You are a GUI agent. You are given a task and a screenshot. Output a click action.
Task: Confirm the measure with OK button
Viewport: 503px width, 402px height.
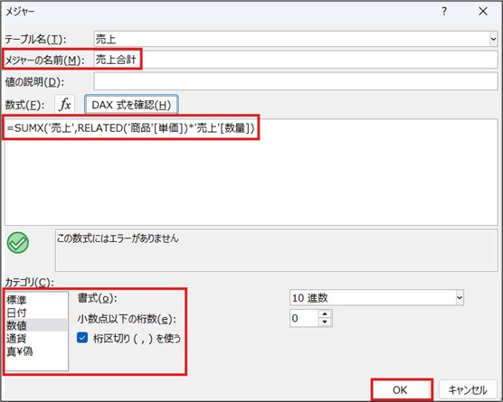tap(400, 390)
